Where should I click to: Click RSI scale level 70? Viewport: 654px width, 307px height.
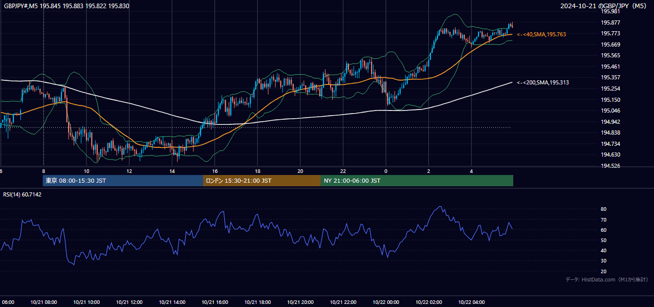pos(603,220)
